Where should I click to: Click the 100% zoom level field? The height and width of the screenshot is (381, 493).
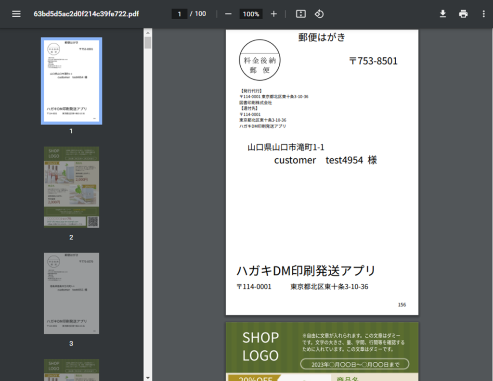tap(251, 14)
